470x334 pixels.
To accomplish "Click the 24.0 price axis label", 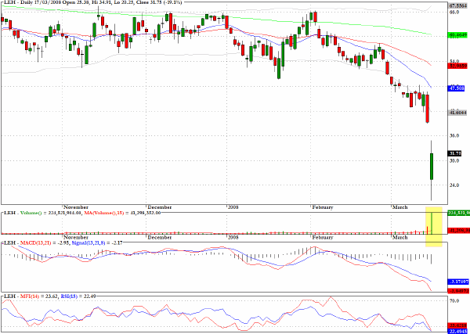I will (x=454, y=185).
